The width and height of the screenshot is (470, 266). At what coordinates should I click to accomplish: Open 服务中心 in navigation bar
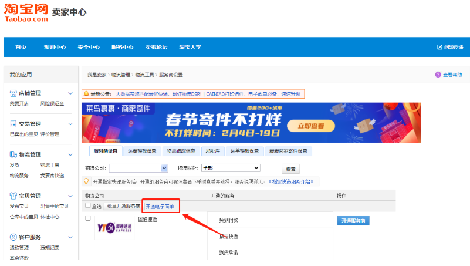pyautogui.click(x=122, y=47)
